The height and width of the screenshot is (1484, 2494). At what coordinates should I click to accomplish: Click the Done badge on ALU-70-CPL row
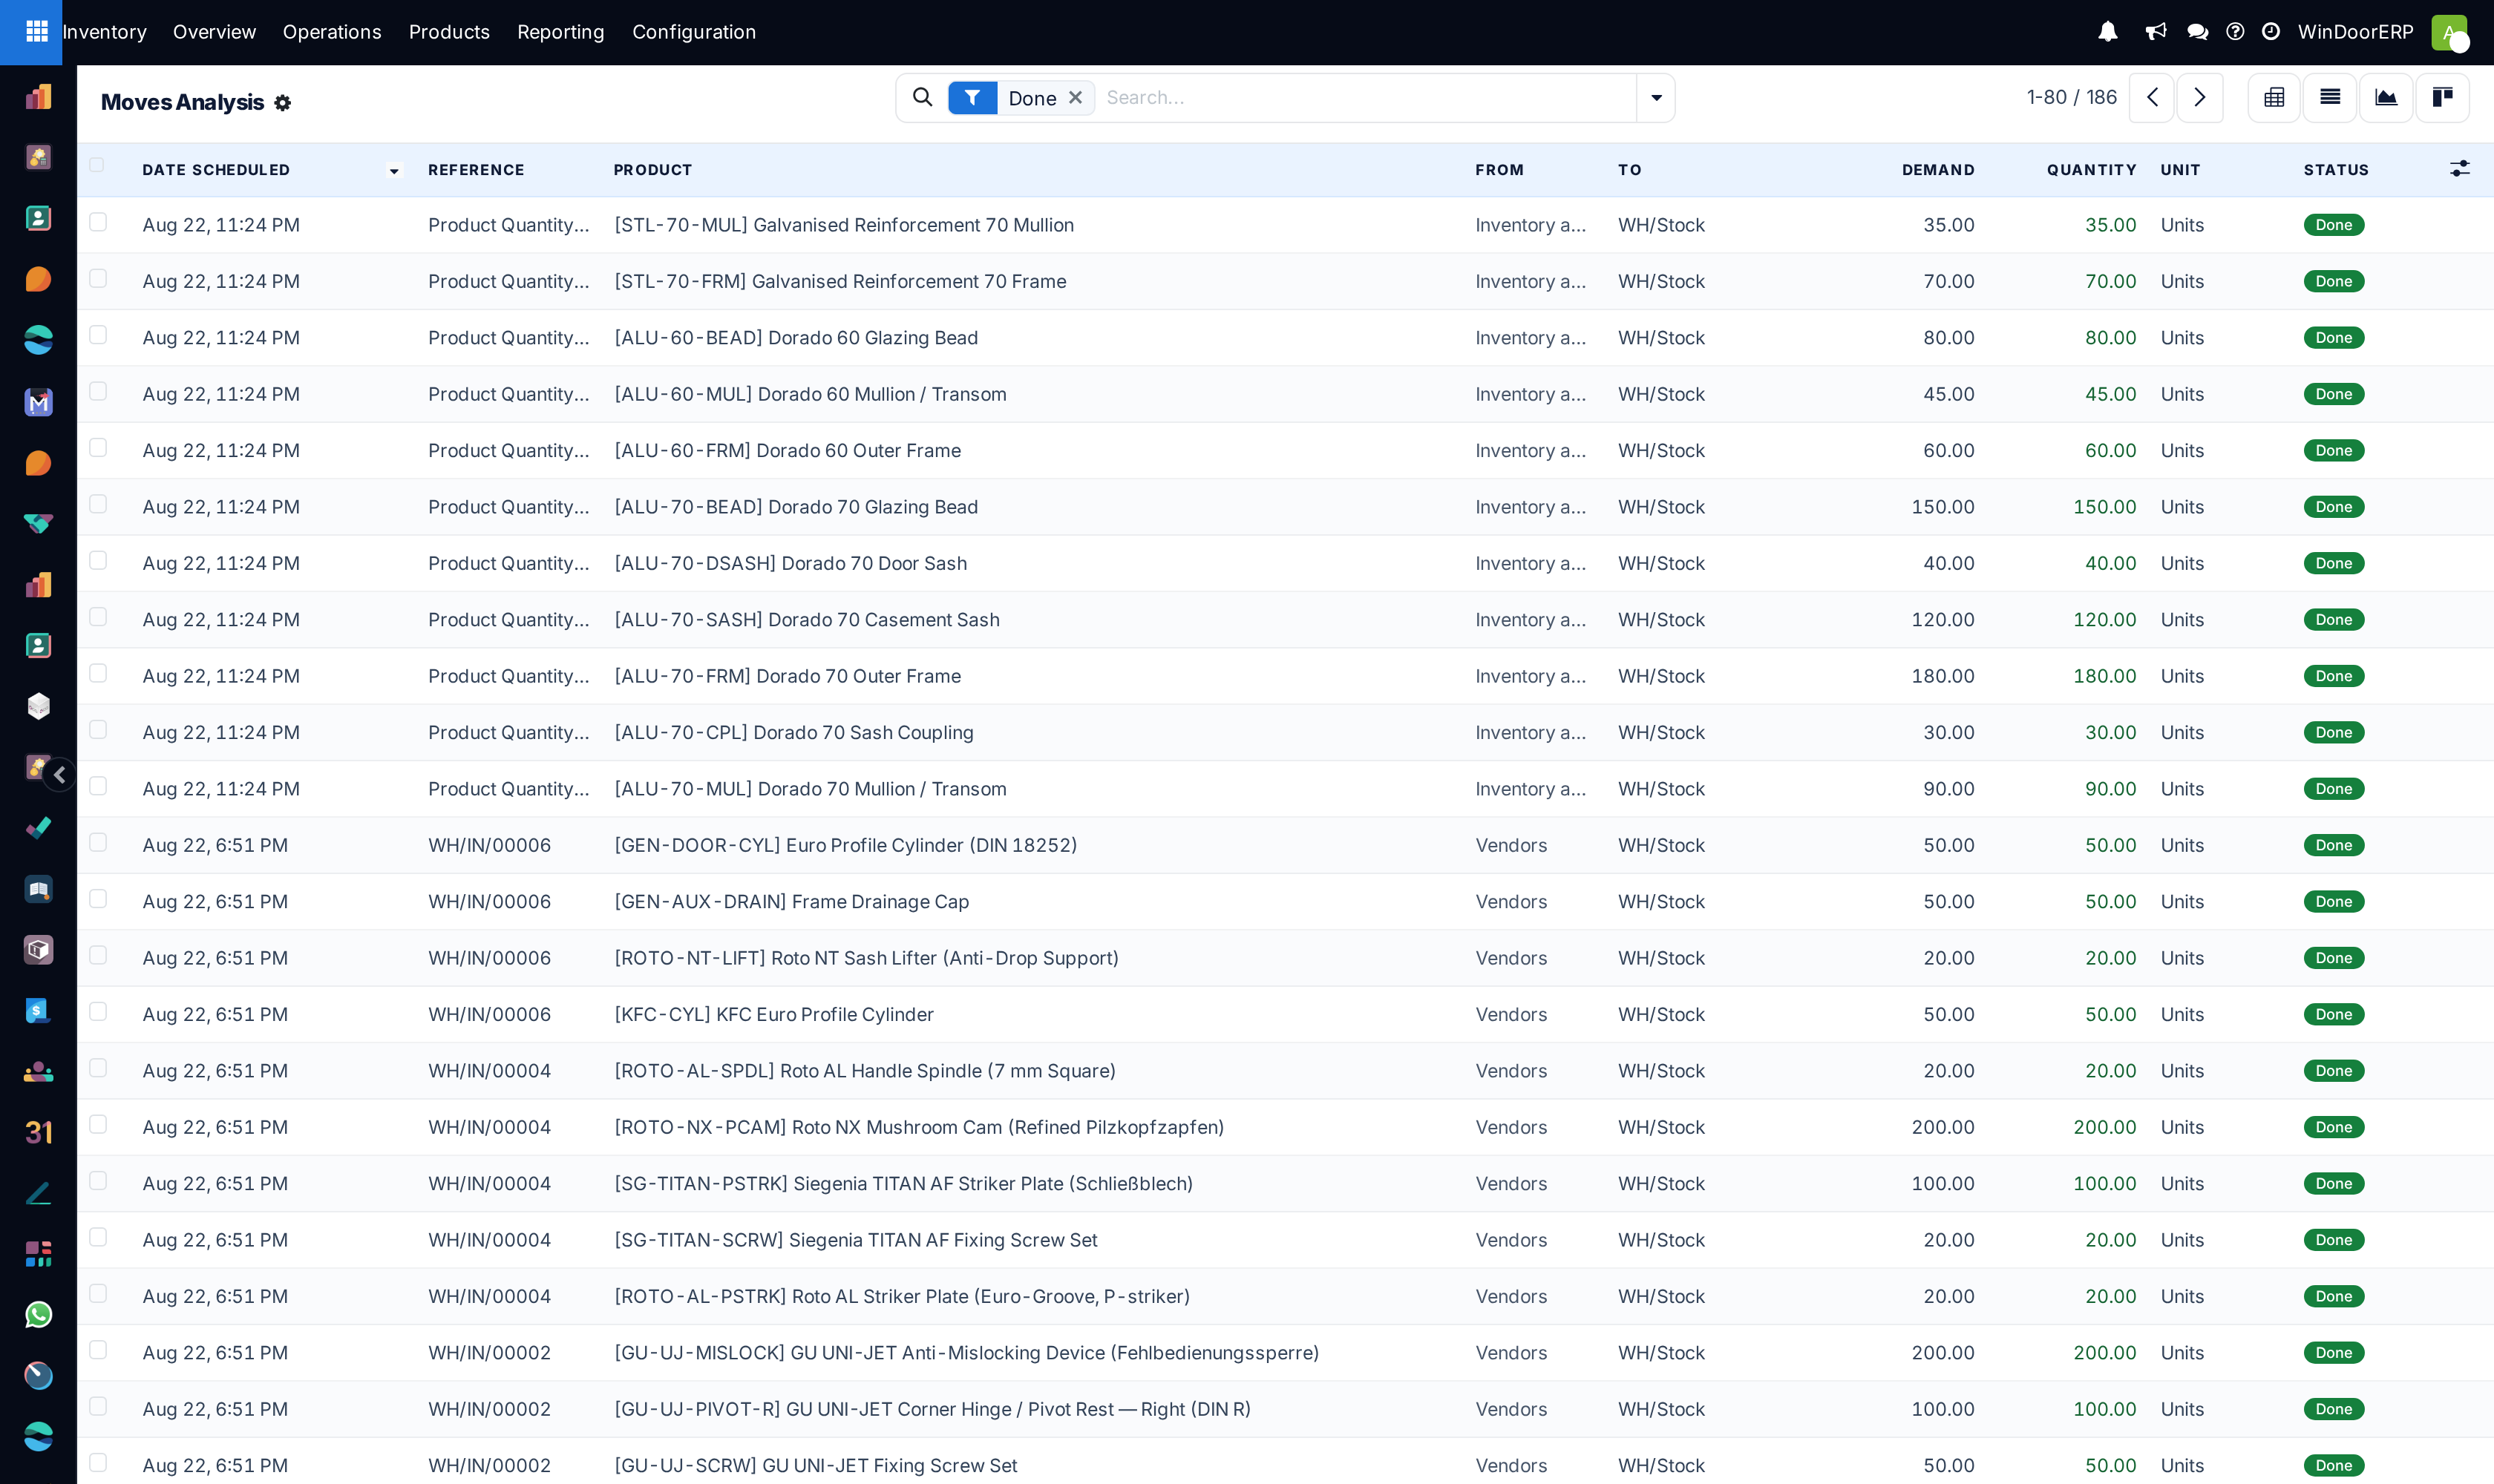[x=2334, y=732]
